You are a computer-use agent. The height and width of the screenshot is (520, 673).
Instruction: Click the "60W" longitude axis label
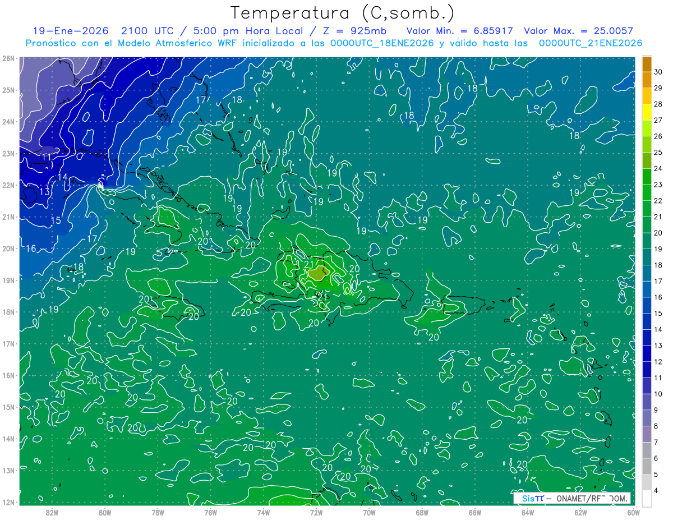(x=633, y=512)
